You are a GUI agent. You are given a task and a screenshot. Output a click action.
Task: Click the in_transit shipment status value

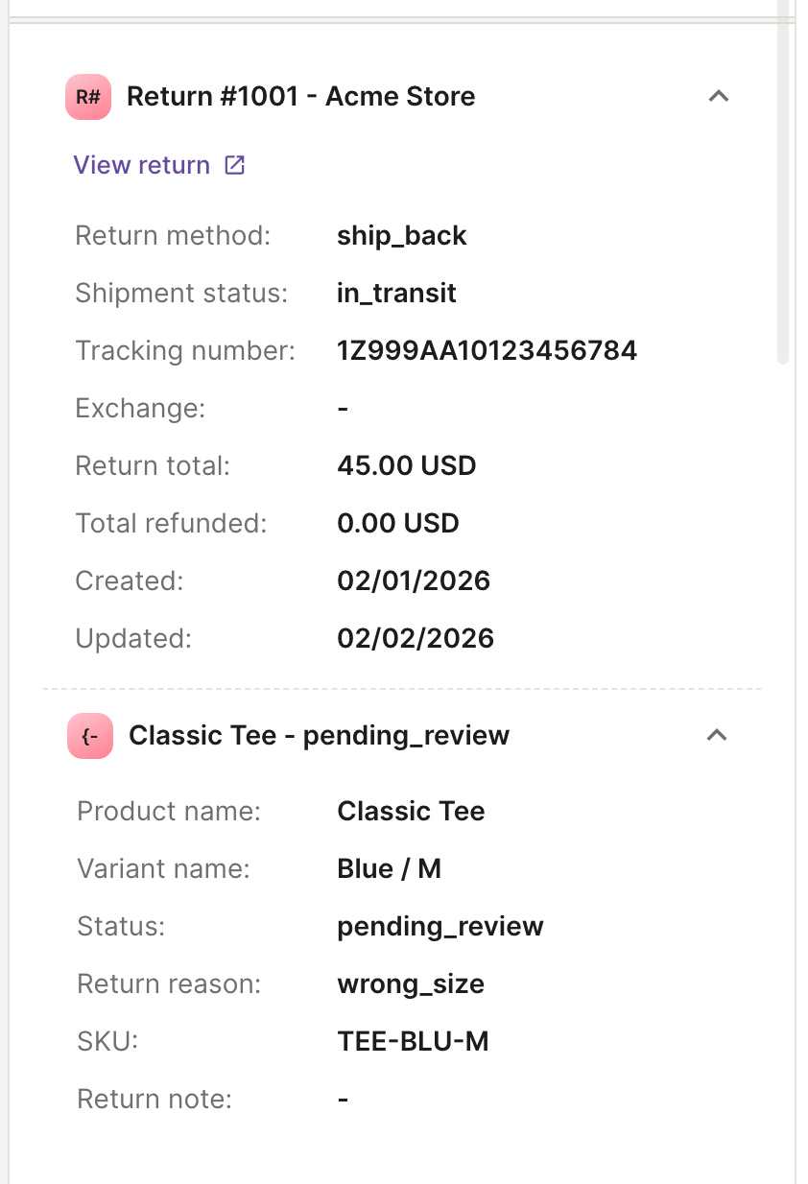click(396, 294)
